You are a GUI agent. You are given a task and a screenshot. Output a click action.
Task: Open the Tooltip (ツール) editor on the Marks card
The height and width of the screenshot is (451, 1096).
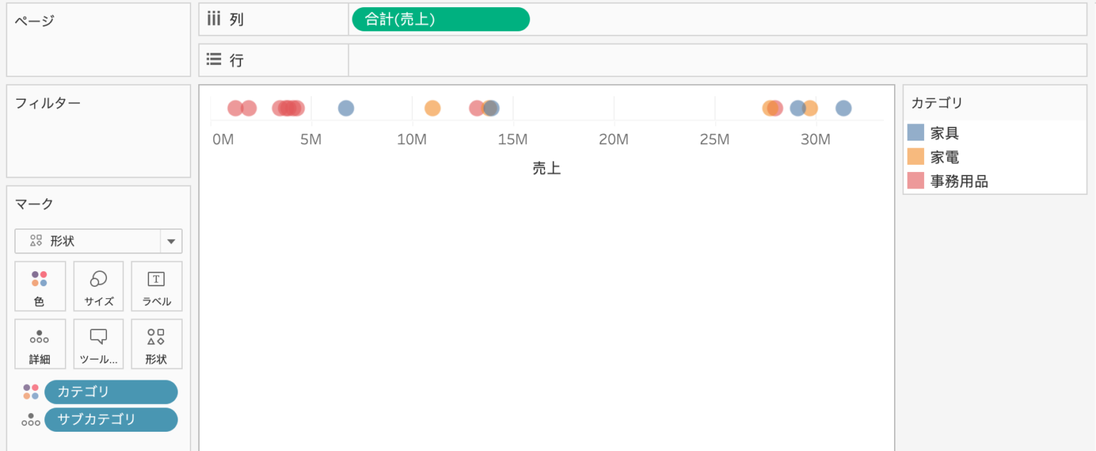[98, 343]
